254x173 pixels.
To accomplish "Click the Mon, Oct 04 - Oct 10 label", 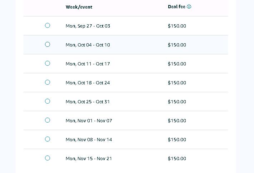I will tap(88, 45).
